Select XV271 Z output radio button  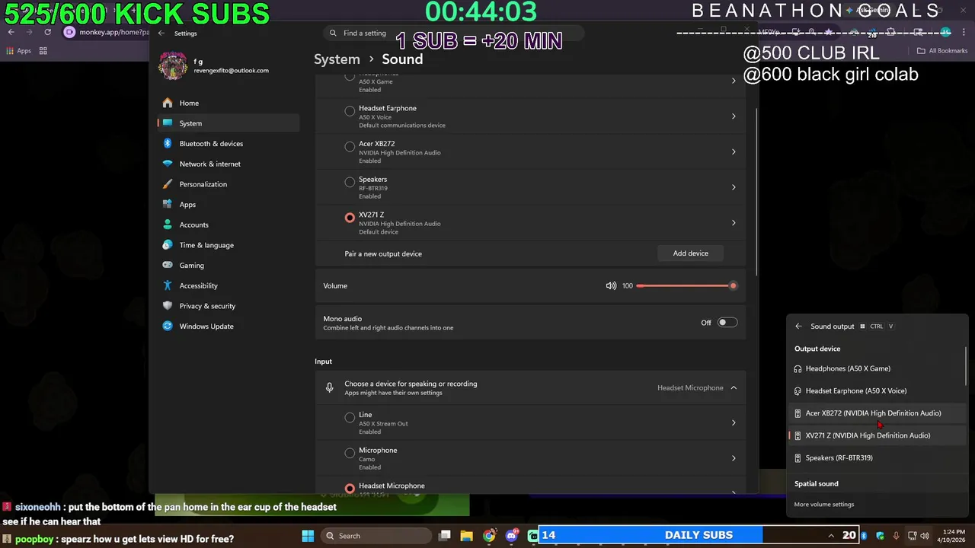(x=350, y=218)
